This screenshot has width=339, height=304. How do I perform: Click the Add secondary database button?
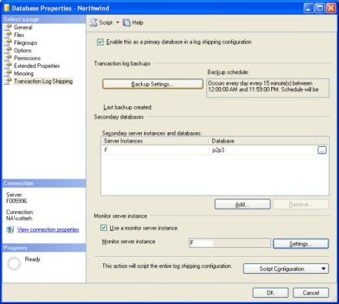click(243, 205)
